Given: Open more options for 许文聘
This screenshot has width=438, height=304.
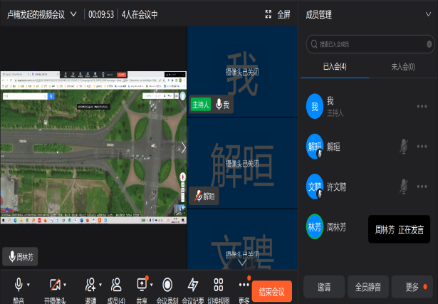Looking at the screenshot, I should point(422,187).
